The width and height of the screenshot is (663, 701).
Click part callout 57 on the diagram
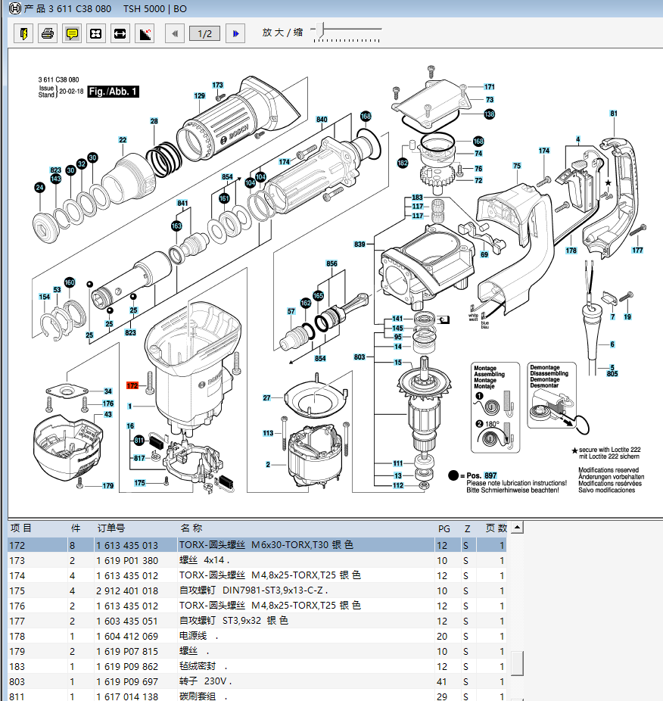click(x=291, y=311)
